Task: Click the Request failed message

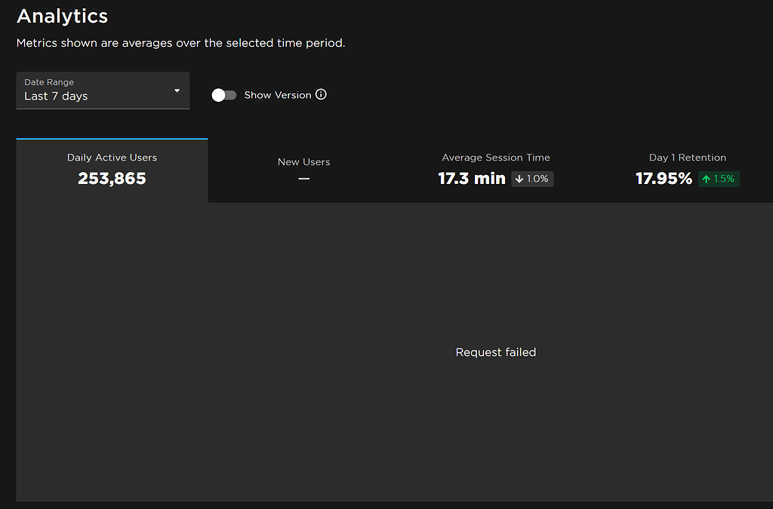Action: [495, 352]
